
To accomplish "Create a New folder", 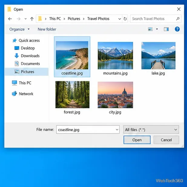I will [47, 29].
